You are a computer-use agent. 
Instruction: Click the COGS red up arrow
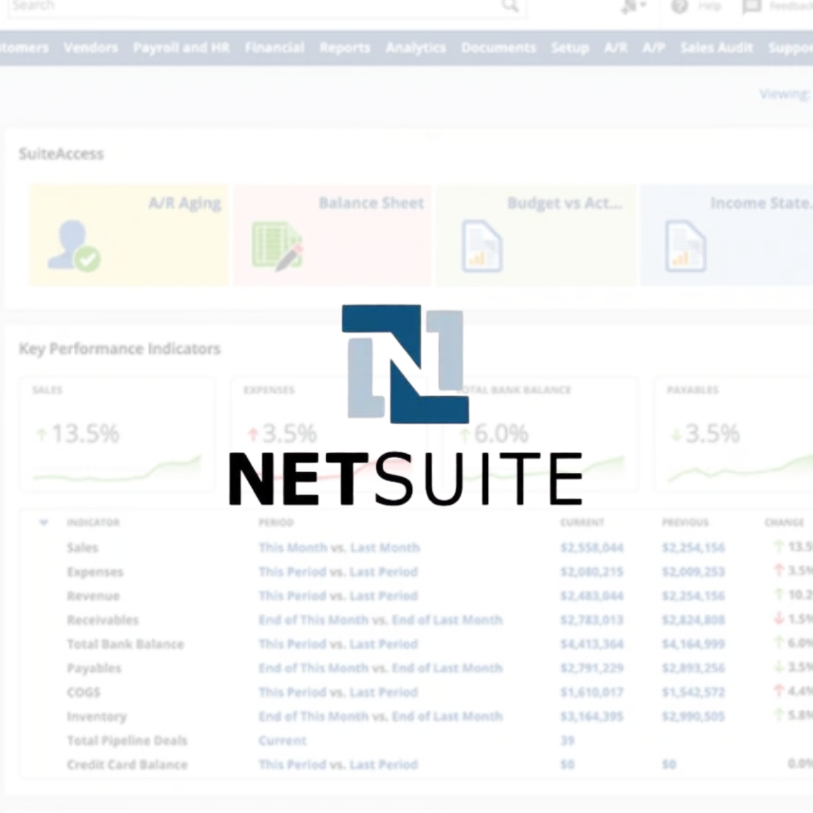779,692
